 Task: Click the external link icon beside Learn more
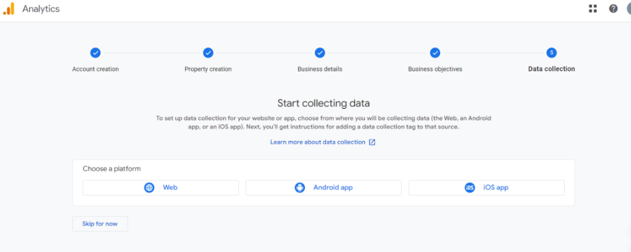click(372, 142)
